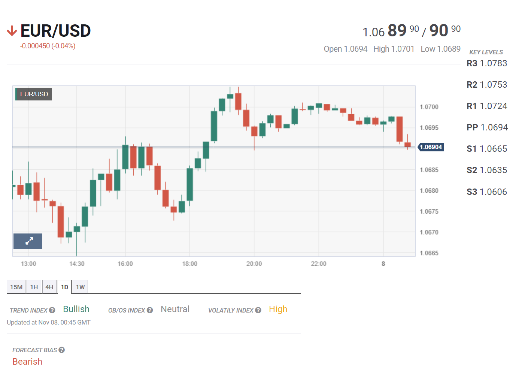
Task: Select the S3 1.0606 key level
Action: pyautogui.click(x=487, y=192)
